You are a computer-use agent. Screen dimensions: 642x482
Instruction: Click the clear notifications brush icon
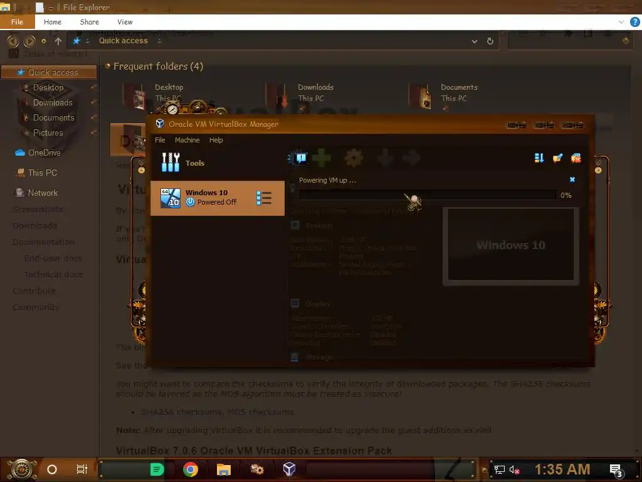(557, 158)
